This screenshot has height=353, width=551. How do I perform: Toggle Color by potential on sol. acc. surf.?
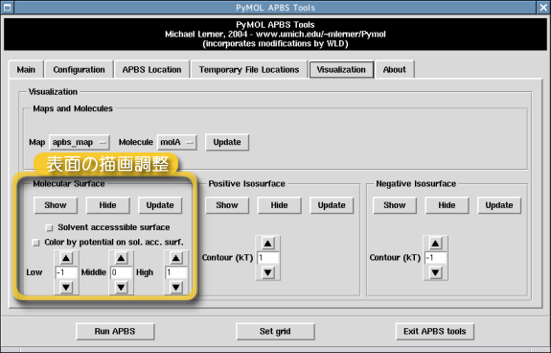pos(35,243)
